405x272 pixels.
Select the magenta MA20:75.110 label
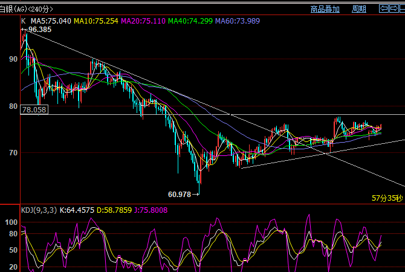(143, 21)
